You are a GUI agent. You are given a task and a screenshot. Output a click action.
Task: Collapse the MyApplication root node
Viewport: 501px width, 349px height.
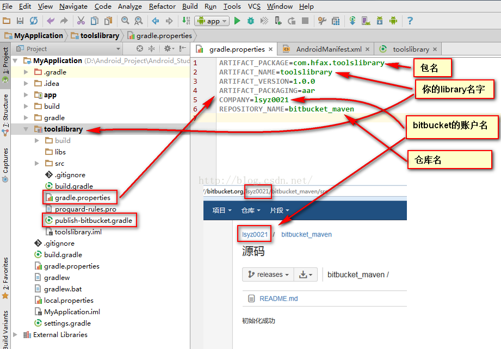[15, 61]
